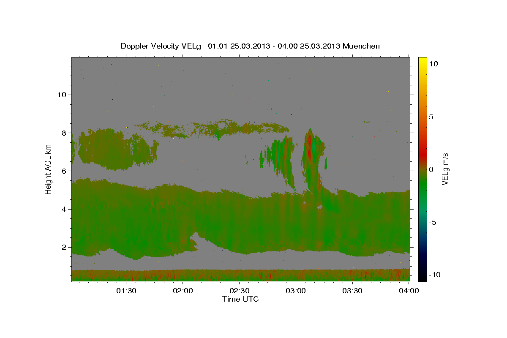Click the 'Muenchen' station name in title
Image resolution: width=507 pixels, height=338 pixels.
click(361, 46)
